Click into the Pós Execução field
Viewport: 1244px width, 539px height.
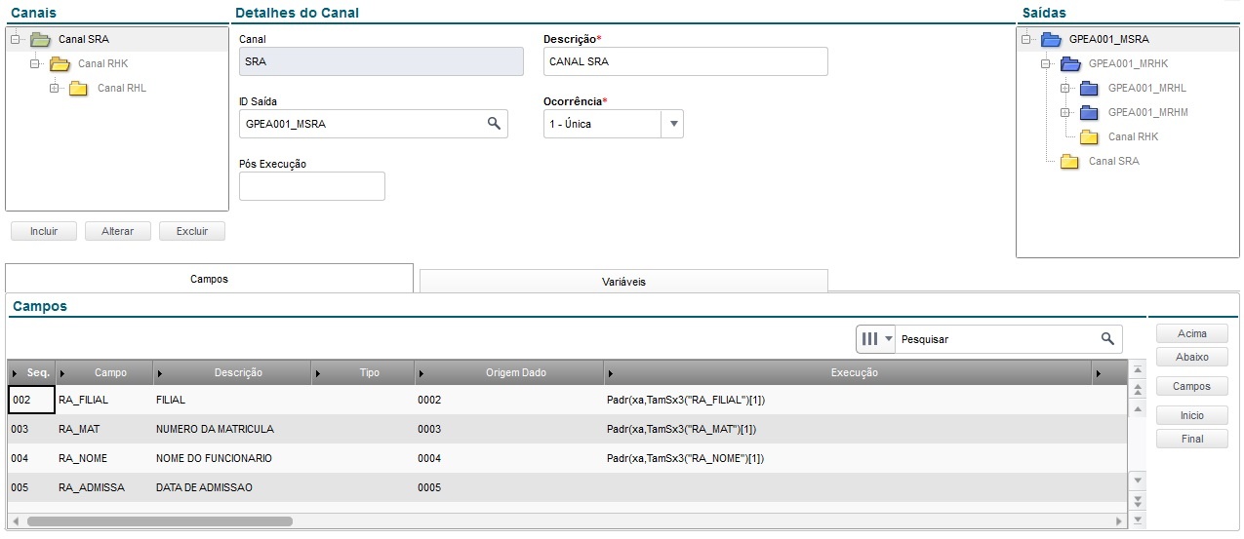tap(312, 186)
